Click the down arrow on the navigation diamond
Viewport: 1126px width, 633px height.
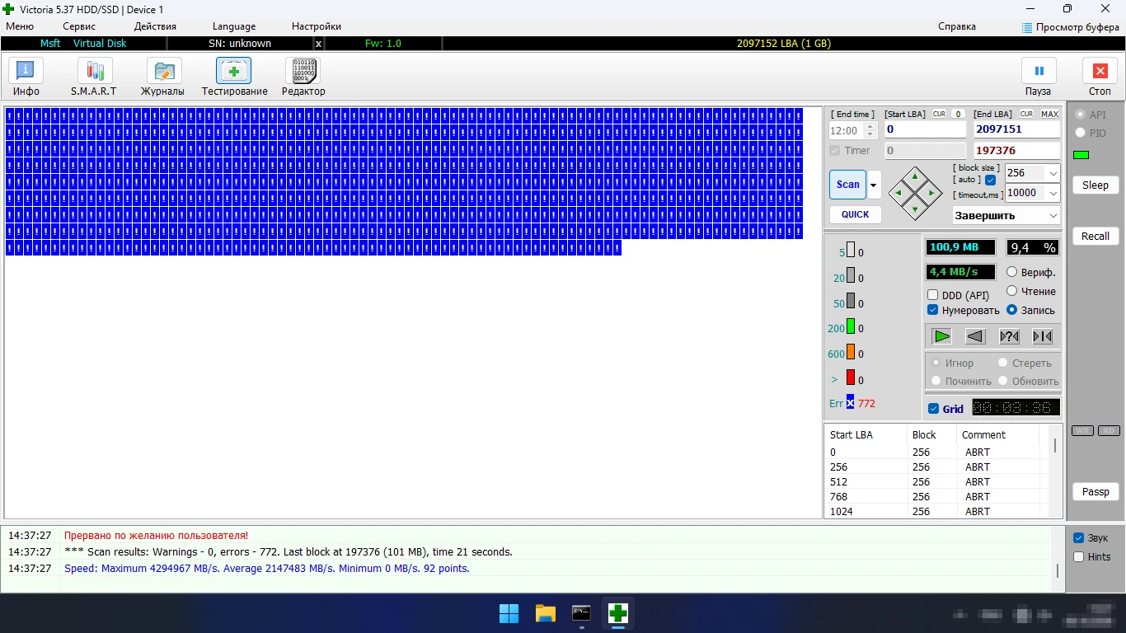(x=915, y=209)
